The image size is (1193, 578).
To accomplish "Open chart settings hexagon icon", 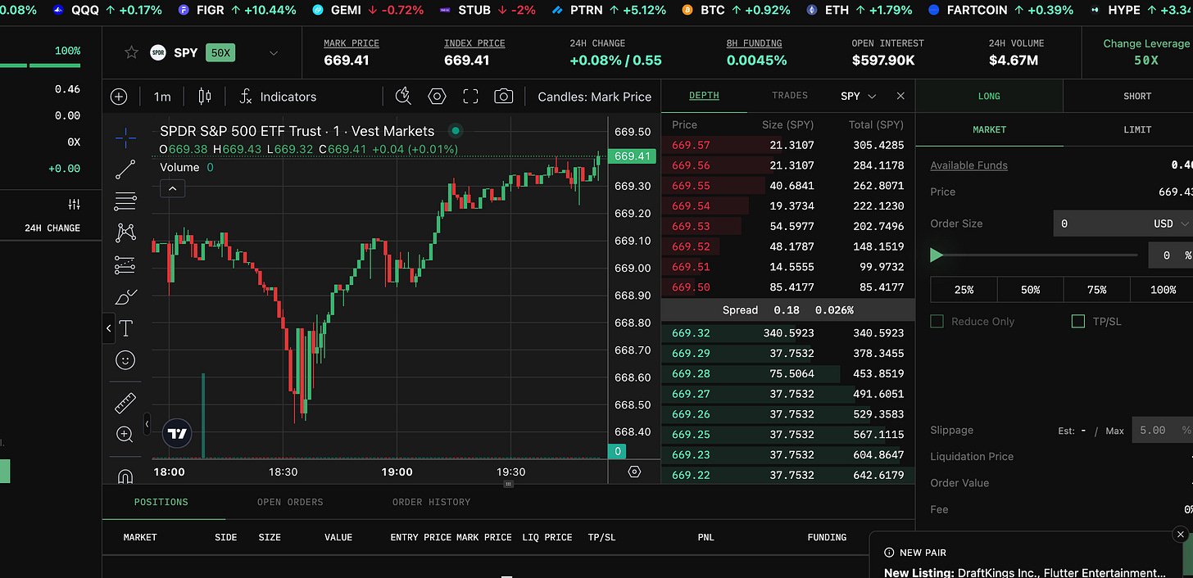I will pos(437,97).
